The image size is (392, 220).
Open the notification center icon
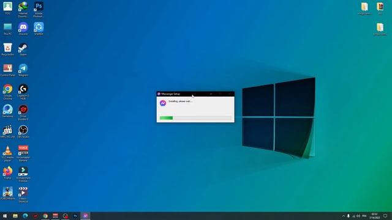point(385,216)
